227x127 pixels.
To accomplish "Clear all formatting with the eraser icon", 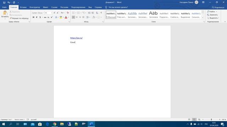I will click(x=68, y=13).
